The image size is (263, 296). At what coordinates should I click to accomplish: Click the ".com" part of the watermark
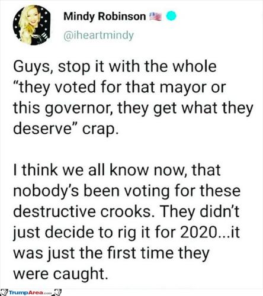tap(48, 293)
